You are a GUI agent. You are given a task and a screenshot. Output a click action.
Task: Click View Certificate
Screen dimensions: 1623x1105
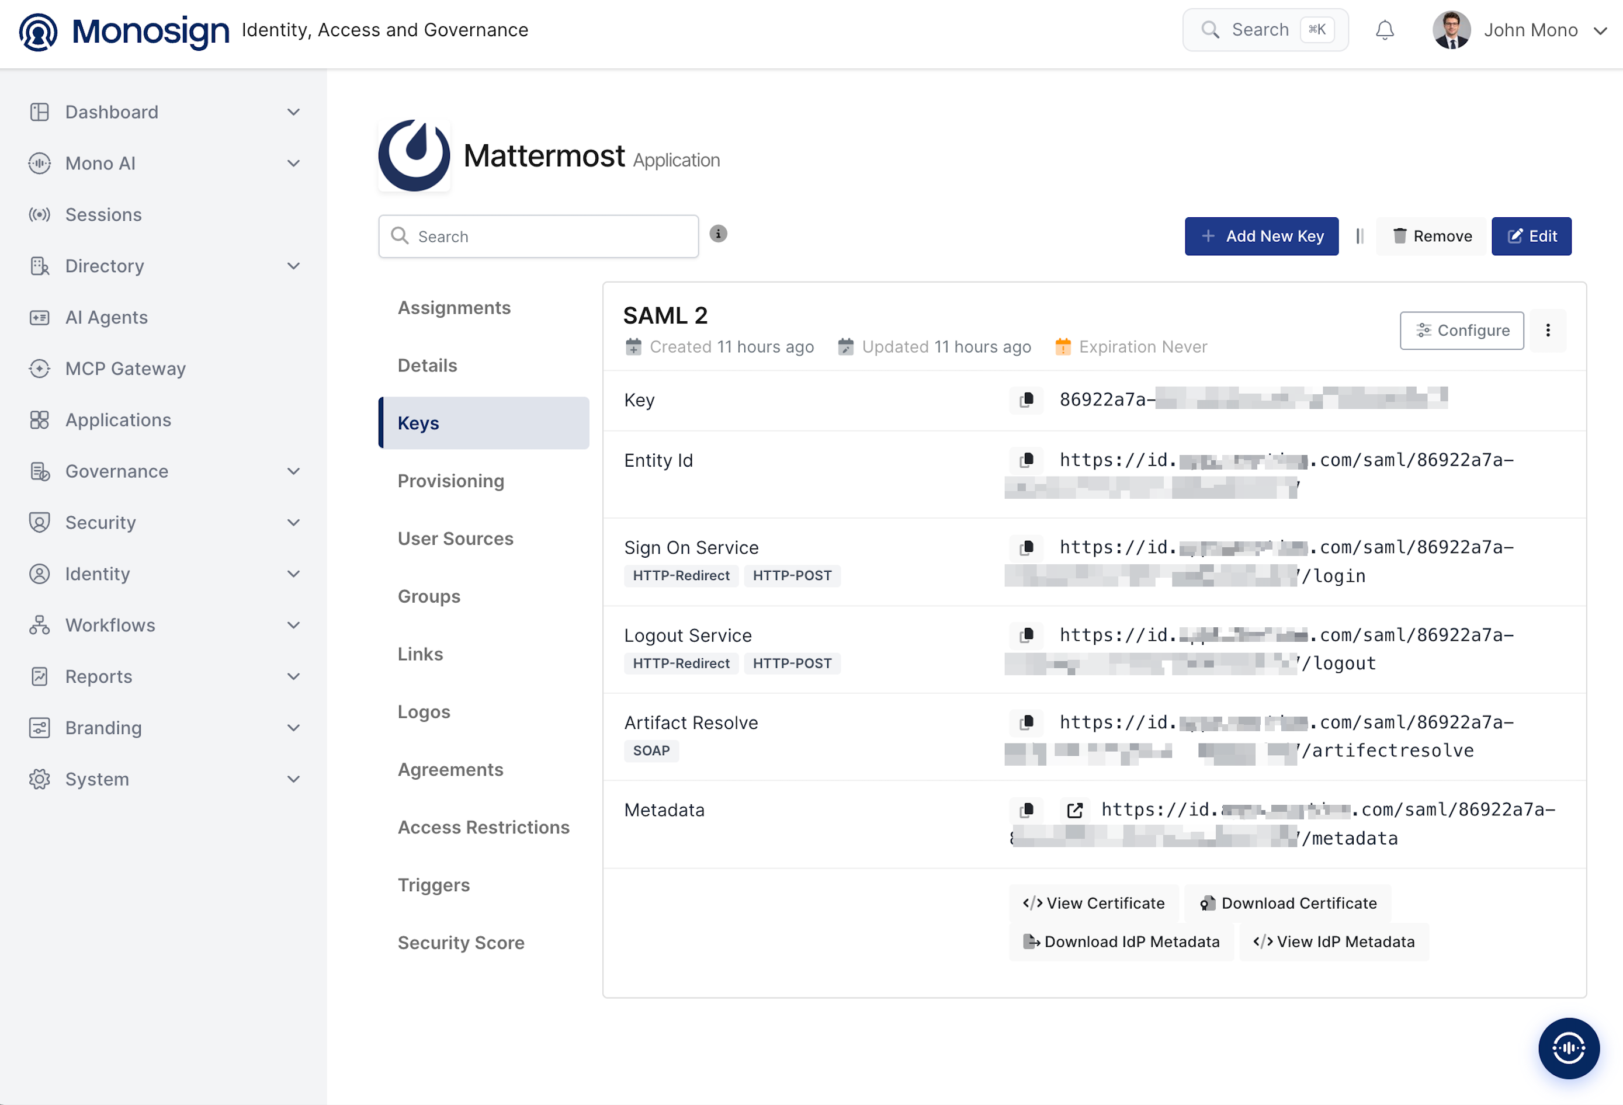pos(1094,904)
